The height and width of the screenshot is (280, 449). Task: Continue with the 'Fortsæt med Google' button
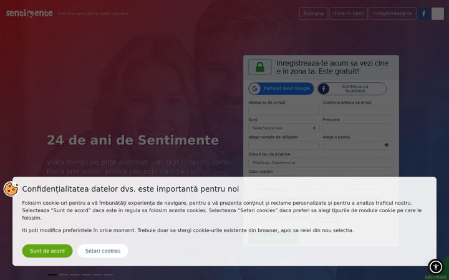click(281, 88)
